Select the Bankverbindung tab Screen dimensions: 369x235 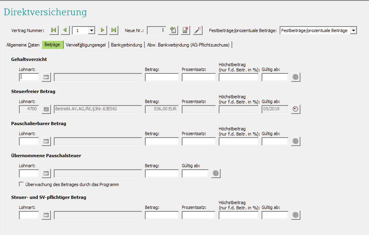tap(126, 45)
